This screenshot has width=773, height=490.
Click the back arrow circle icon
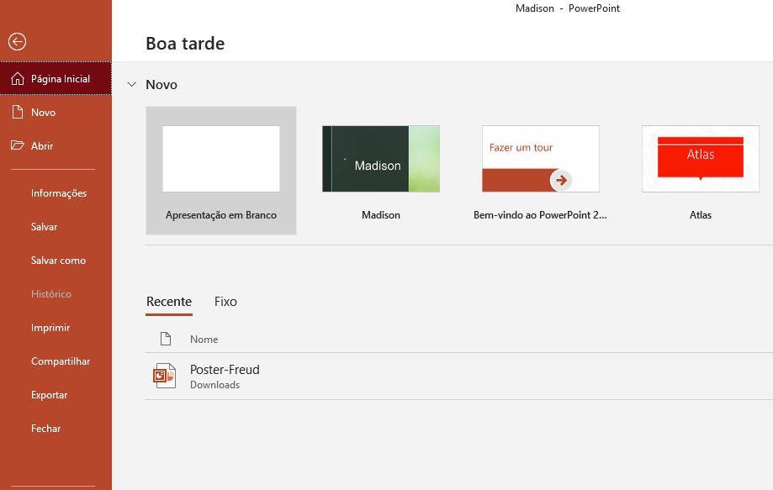pyautogui.click(x=17, y=42)
